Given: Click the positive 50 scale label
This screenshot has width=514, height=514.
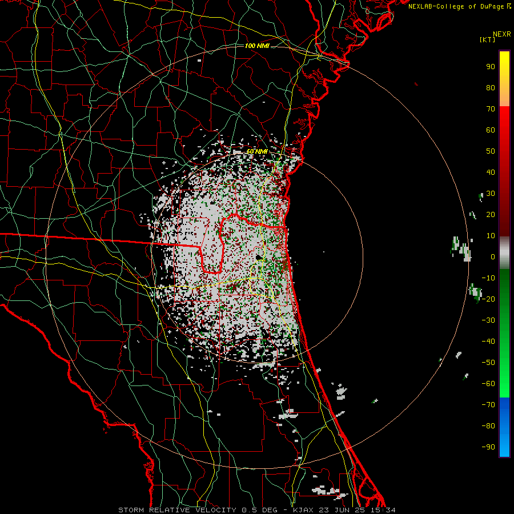Looking at the screenshot, I should [491, 151].
